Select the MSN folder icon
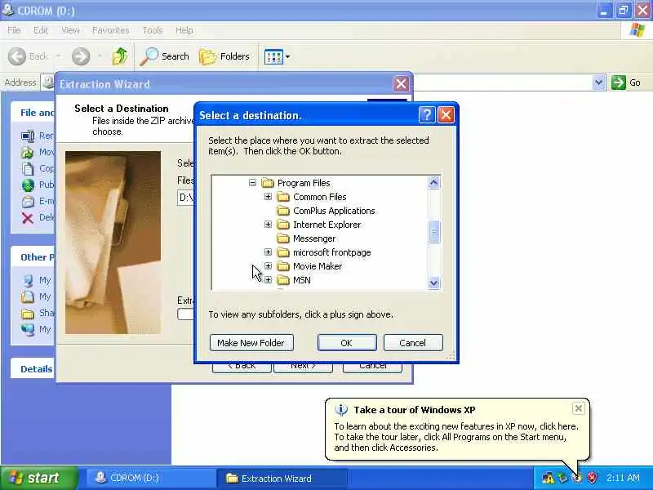653x490 pixels. click(283, 280)
